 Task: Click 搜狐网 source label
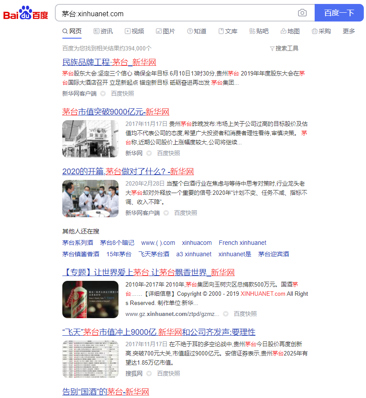pos(134,373)
